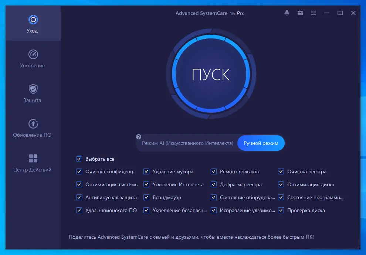Disable Проверка диска option
Viewport: 366px width, 255px height.
(x=281, y=210)
